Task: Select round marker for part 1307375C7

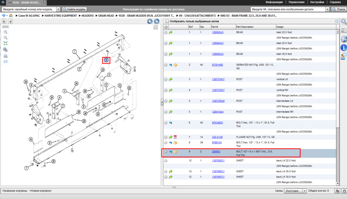Action: click(166, 90)
